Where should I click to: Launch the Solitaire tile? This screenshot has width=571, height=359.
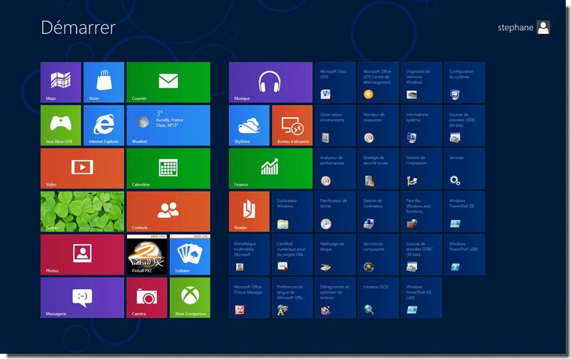(x=190, y=255)
